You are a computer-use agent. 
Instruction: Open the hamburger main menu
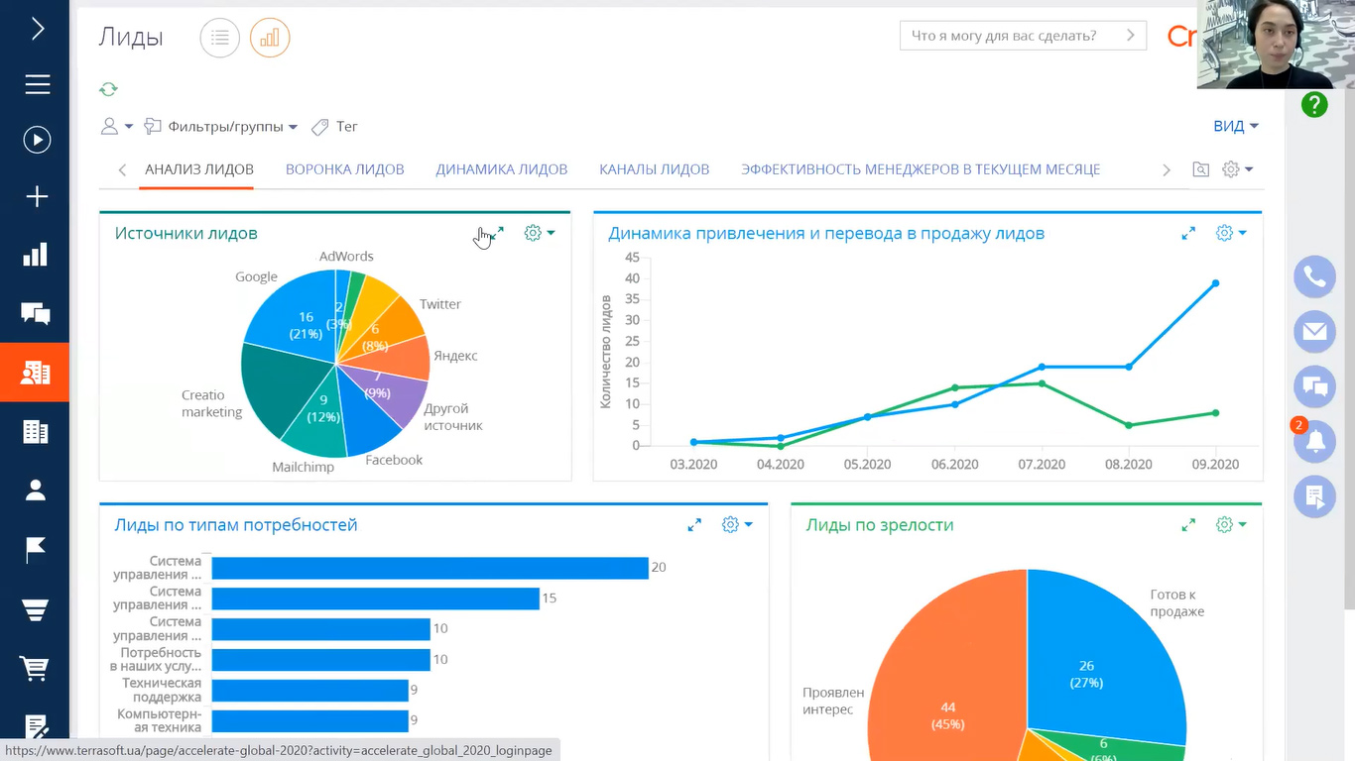38,84
